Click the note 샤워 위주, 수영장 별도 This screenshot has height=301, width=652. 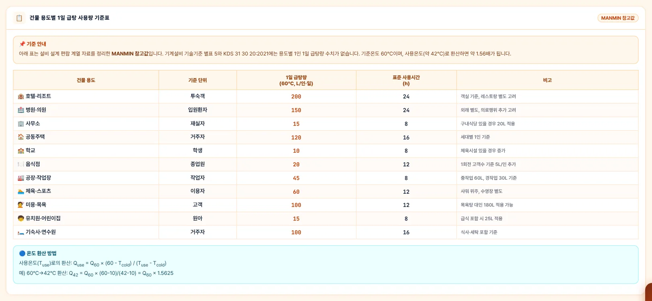(x=482, y=191)
